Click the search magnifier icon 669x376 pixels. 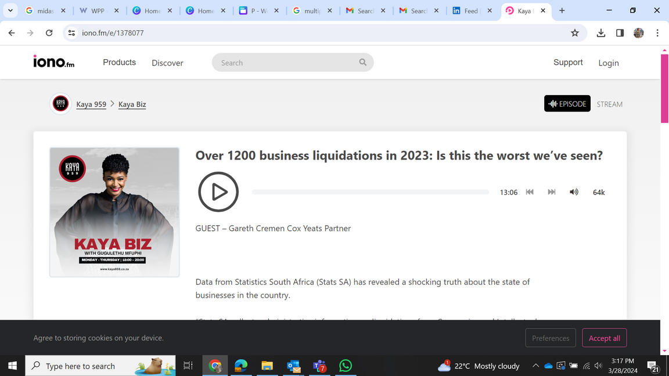pos(362,62)
